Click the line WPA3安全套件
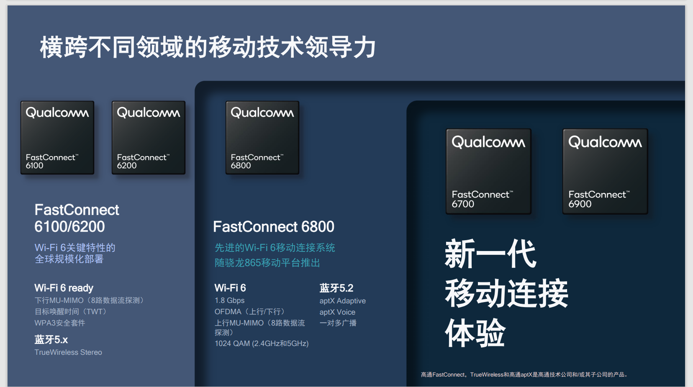Image resolution: width=693 pixels, height=387 pixels. [x=60, y=323]
